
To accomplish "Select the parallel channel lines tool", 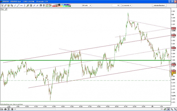I will pyautogui.click(x=37, y=5).
